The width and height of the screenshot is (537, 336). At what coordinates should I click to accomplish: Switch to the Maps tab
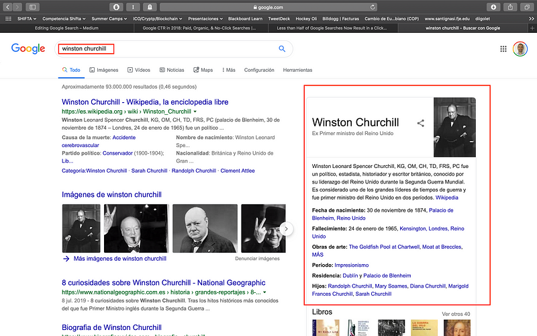(203, 70)
